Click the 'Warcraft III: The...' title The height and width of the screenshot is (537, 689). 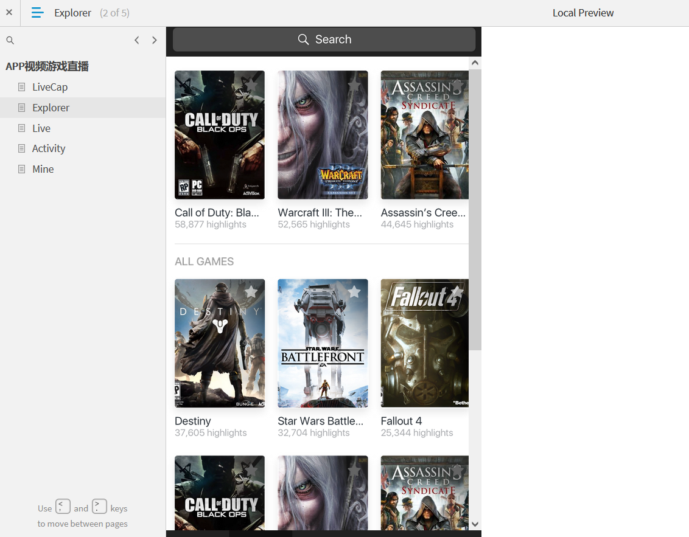(x=320, y=212)
